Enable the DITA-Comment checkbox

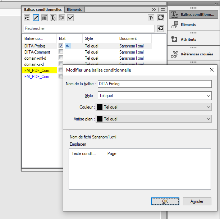click(x=61, y=52)
